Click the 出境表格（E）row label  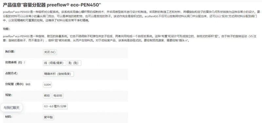click(15, 62)
